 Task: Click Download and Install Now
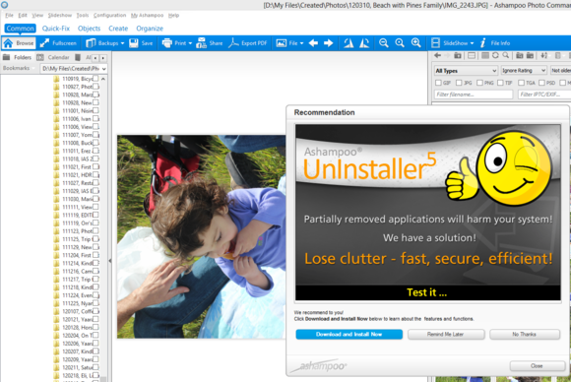[x=349, y=334]
